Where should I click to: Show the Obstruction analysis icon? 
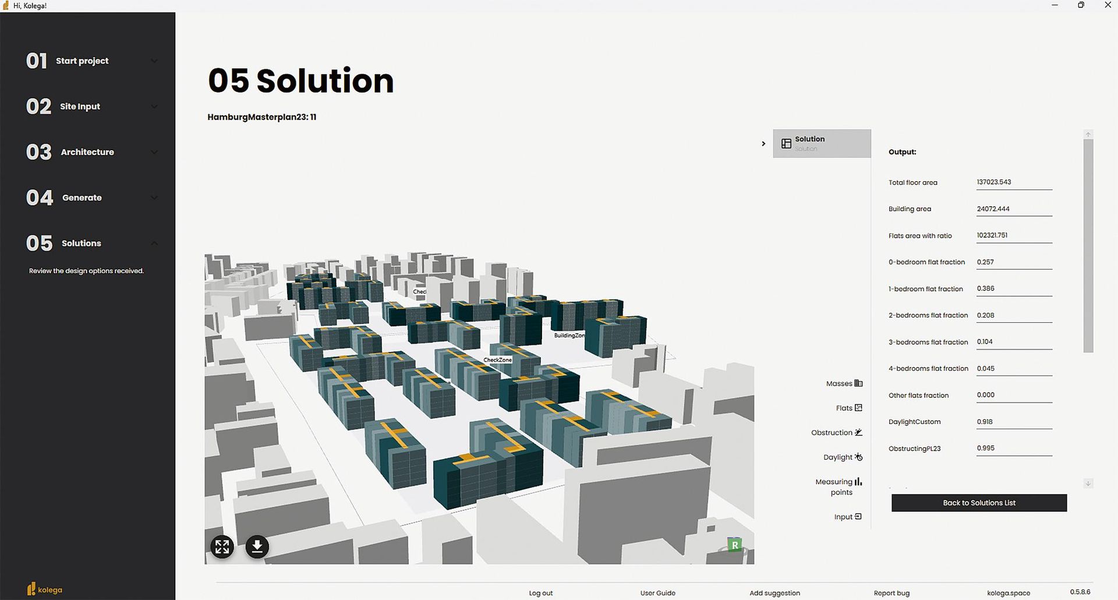pyautogui.click(x=858, y=432)
